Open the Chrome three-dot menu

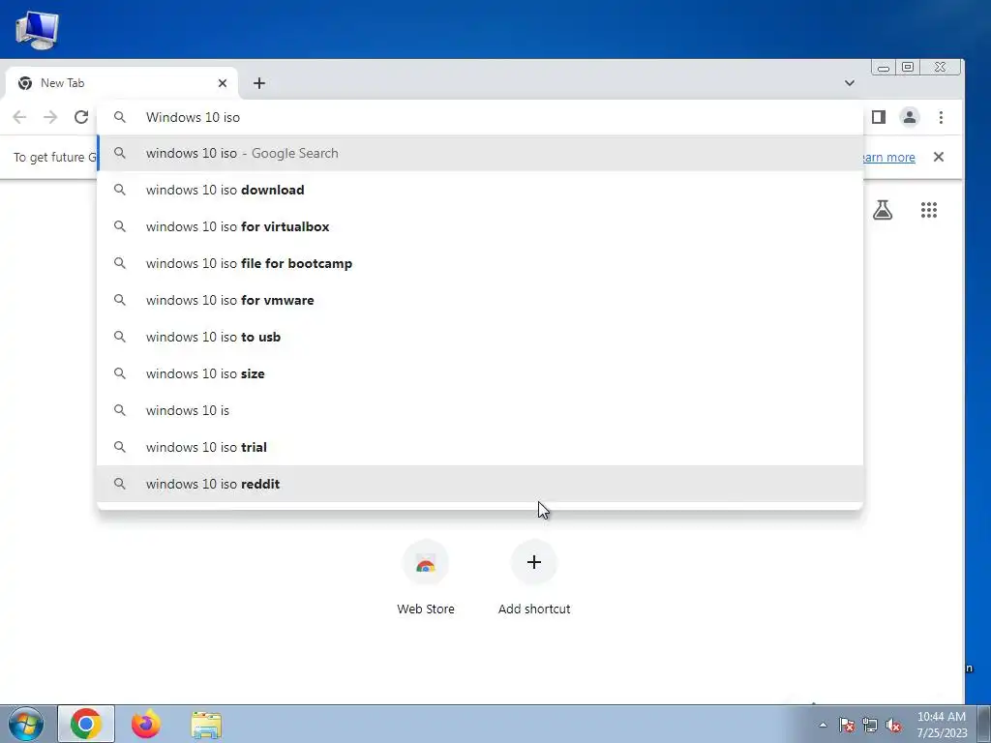click(x=941, y=117)
